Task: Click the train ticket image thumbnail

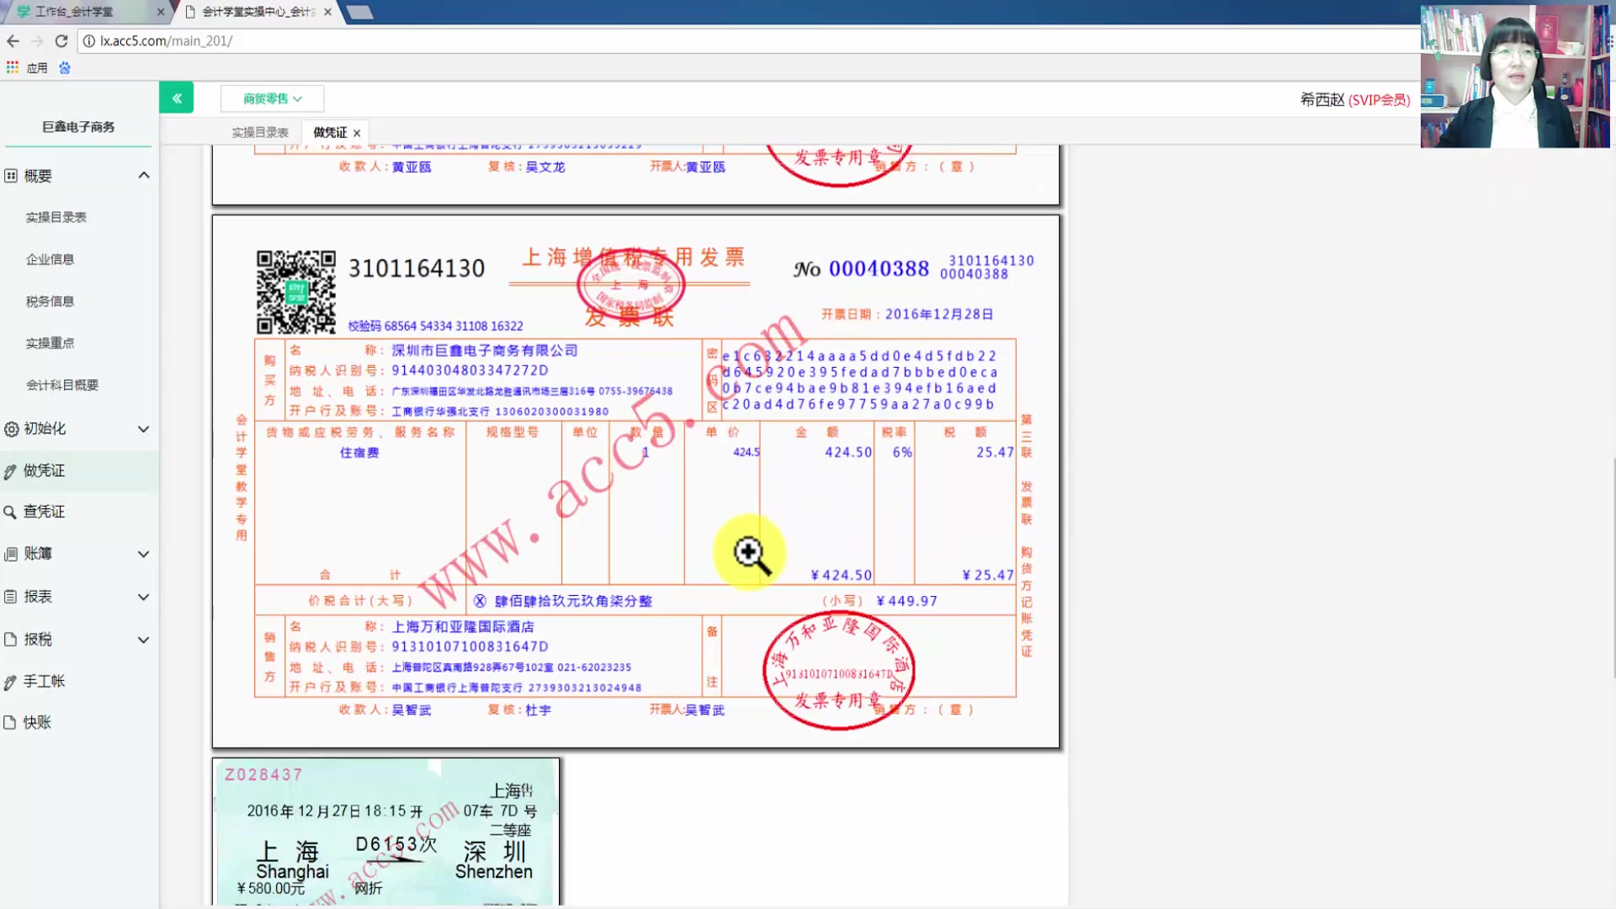Action: [x=386, y=832]
